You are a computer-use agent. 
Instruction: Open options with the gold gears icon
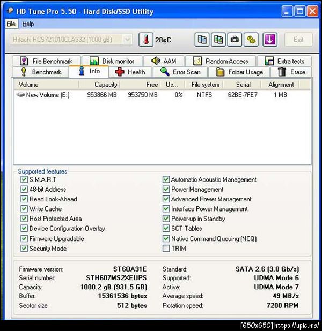tap(251, 40)
